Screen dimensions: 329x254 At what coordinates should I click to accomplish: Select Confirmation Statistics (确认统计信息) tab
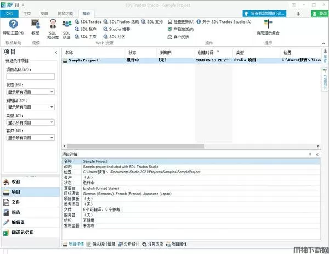(101, 244)
